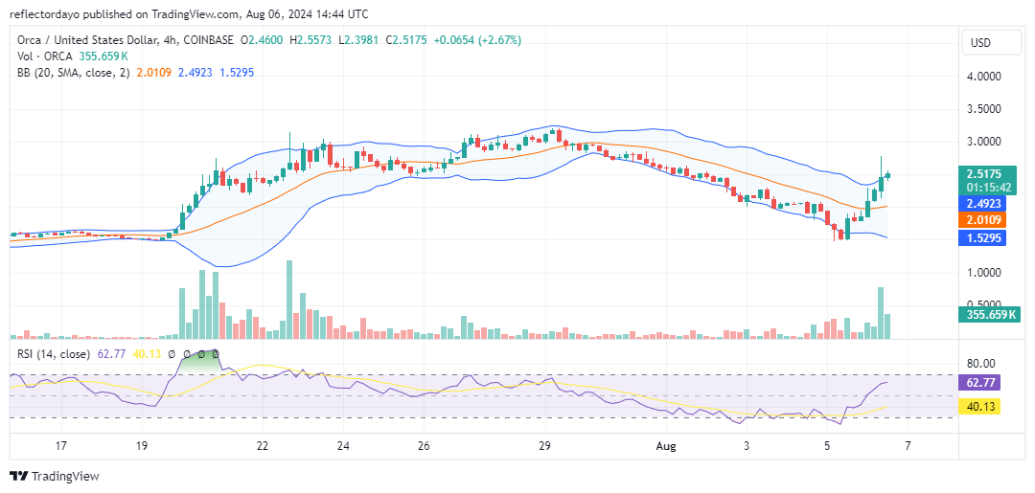Click the date label 7 on time axis
This screenshot has width=1035, height=493.
pos(908,446)
